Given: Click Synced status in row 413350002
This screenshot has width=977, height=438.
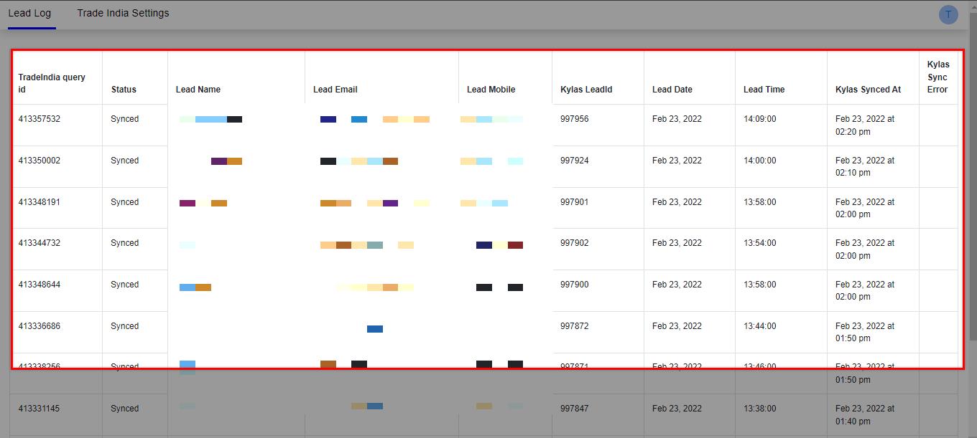Looking at the screenshot, I should click(x=125, y=161).
